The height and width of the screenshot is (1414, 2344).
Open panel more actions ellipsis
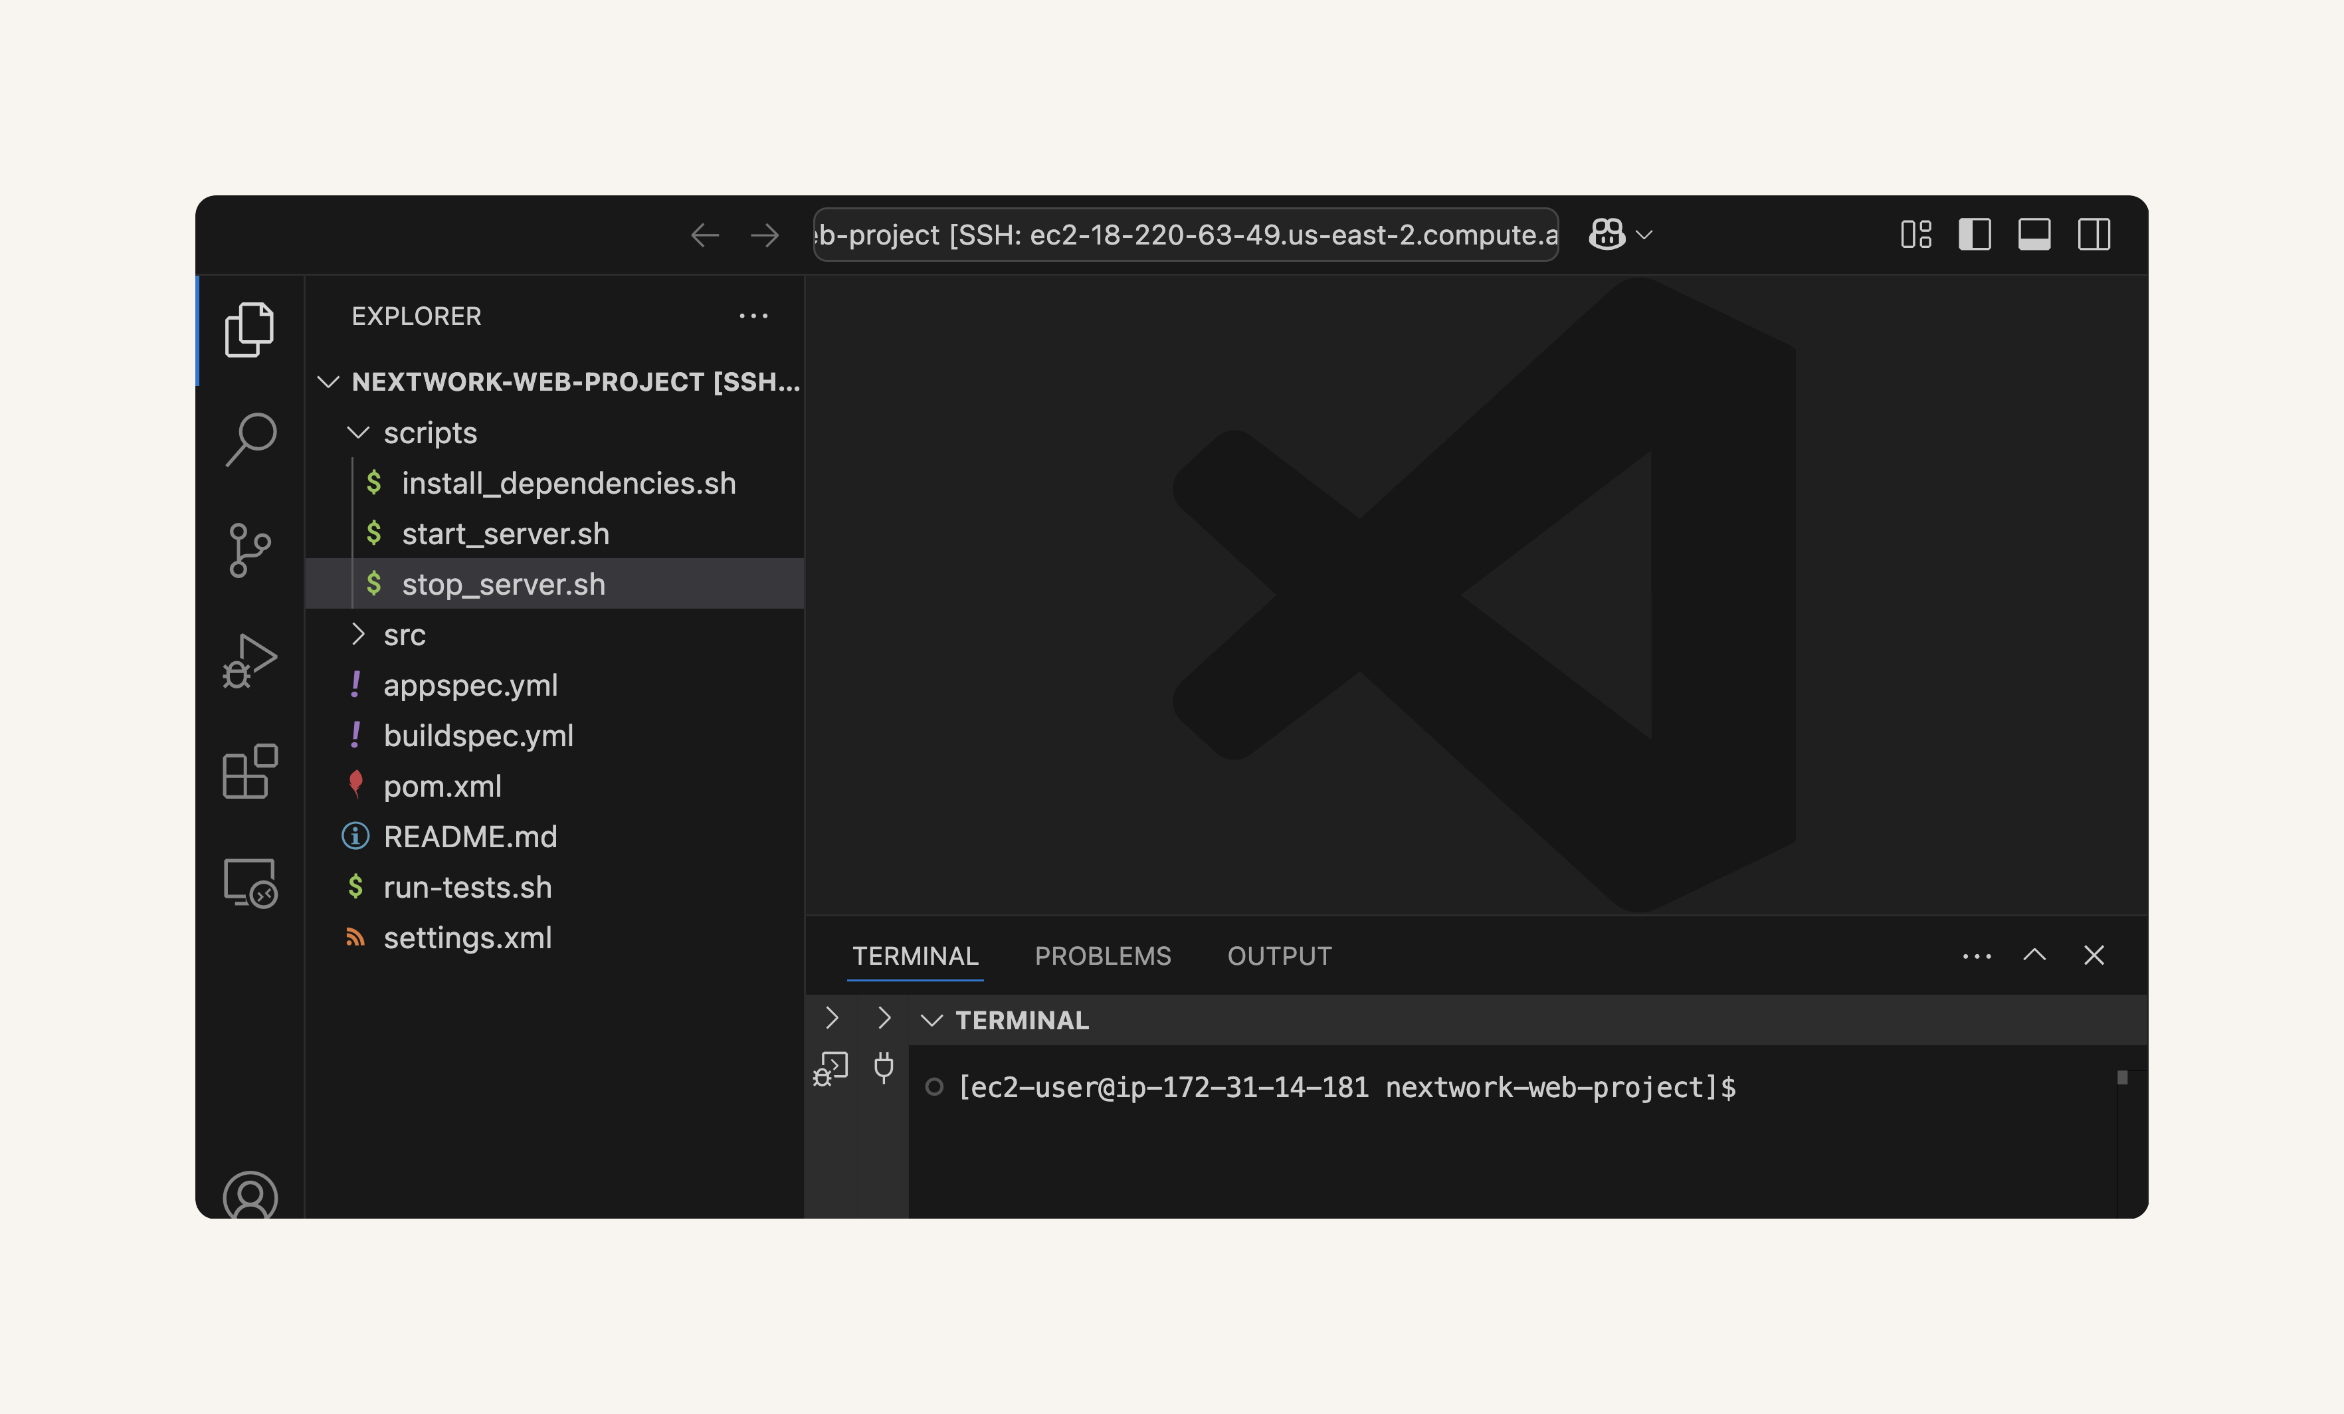pyautogui.click(x=1977, y=956)
